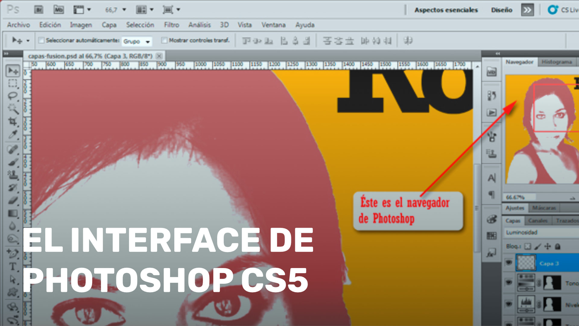Open the Brush Presets panel icon
This screenshot has width=579, height=326.
[492, 136]
